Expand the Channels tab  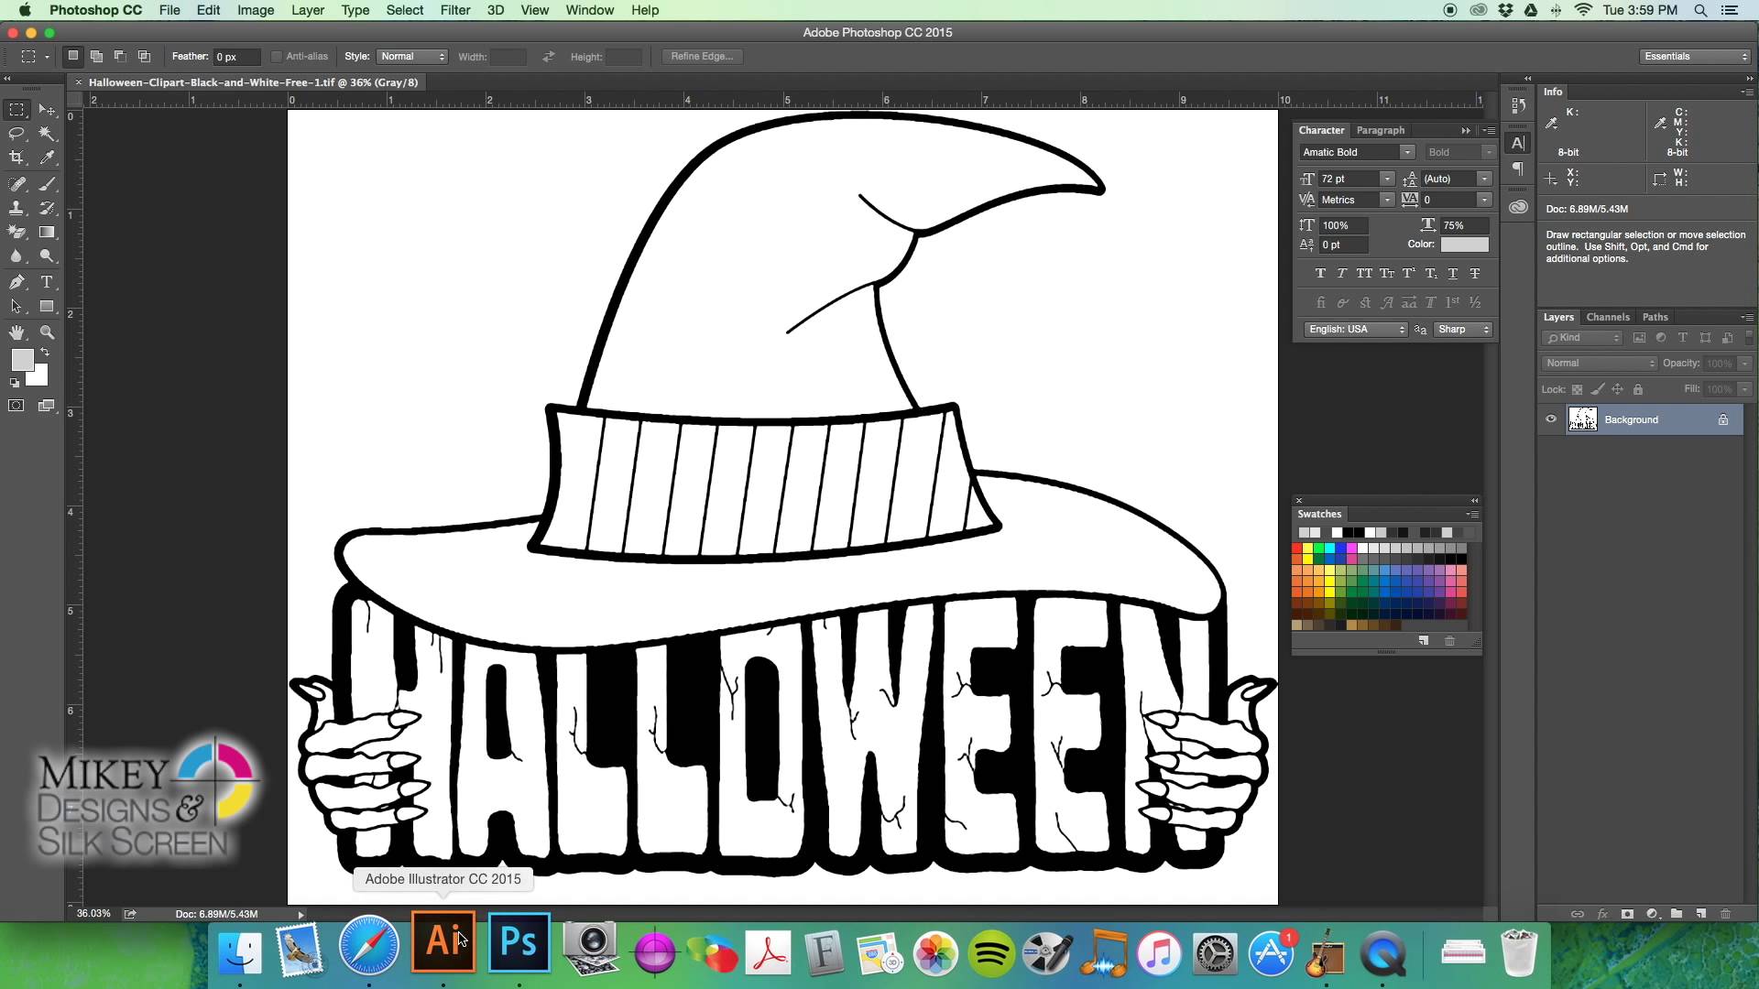tap(1607, 316)
